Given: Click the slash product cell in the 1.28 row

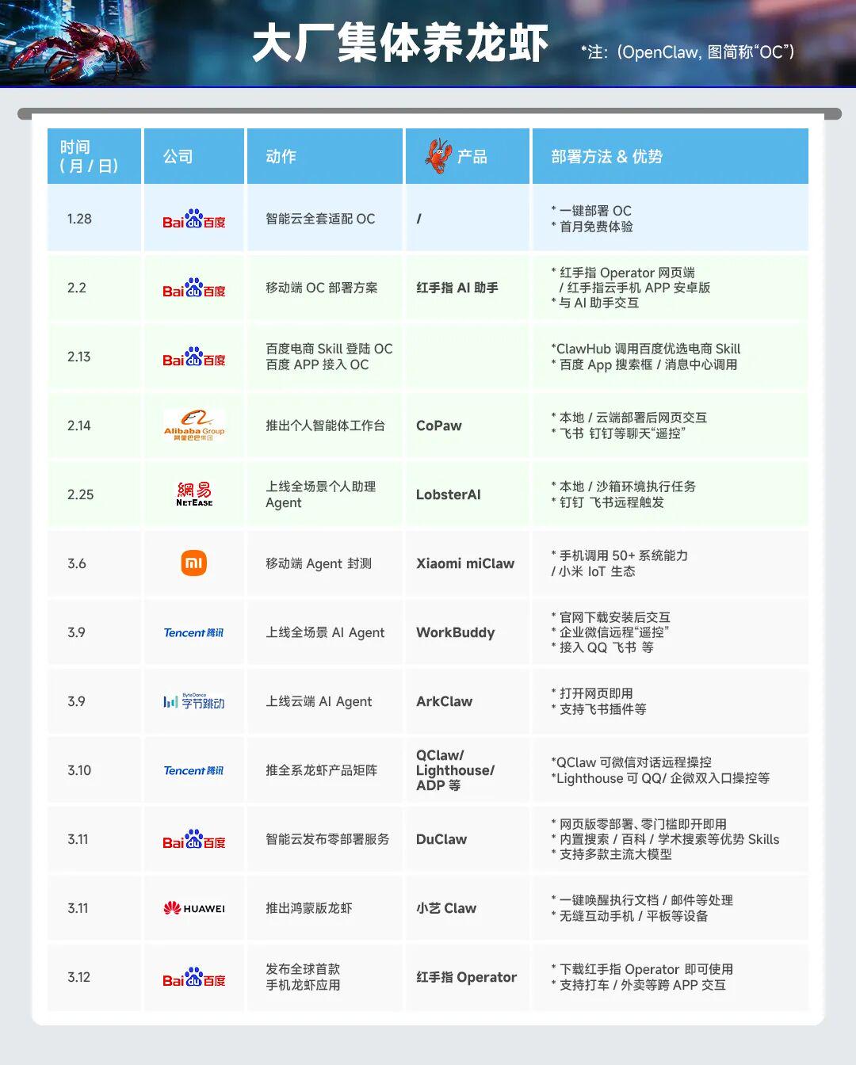Looking at the screenshot, I should [419, 219].
